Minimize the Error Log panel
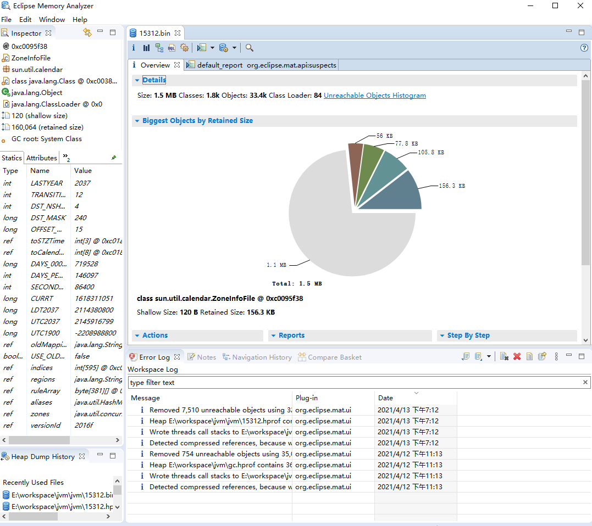Image resolution: width=592 pixels, height=526 pixels. [569, 356]
